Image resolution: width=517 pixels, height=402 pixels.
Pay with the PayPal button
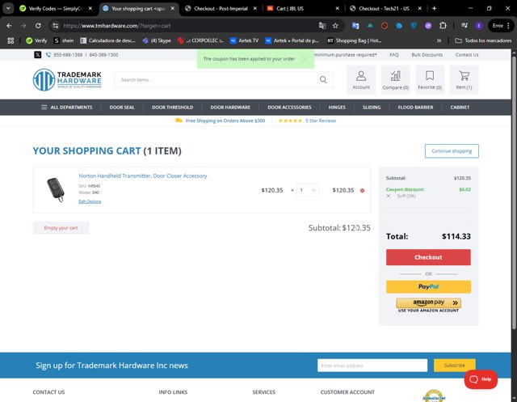point(428,287)
